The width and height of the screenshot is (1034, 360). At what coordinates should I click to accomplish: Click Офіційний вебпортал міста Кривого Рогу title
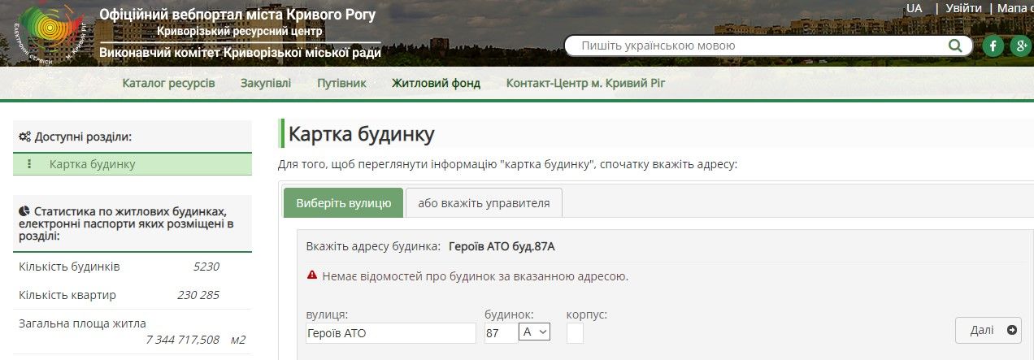pos(237,15)
